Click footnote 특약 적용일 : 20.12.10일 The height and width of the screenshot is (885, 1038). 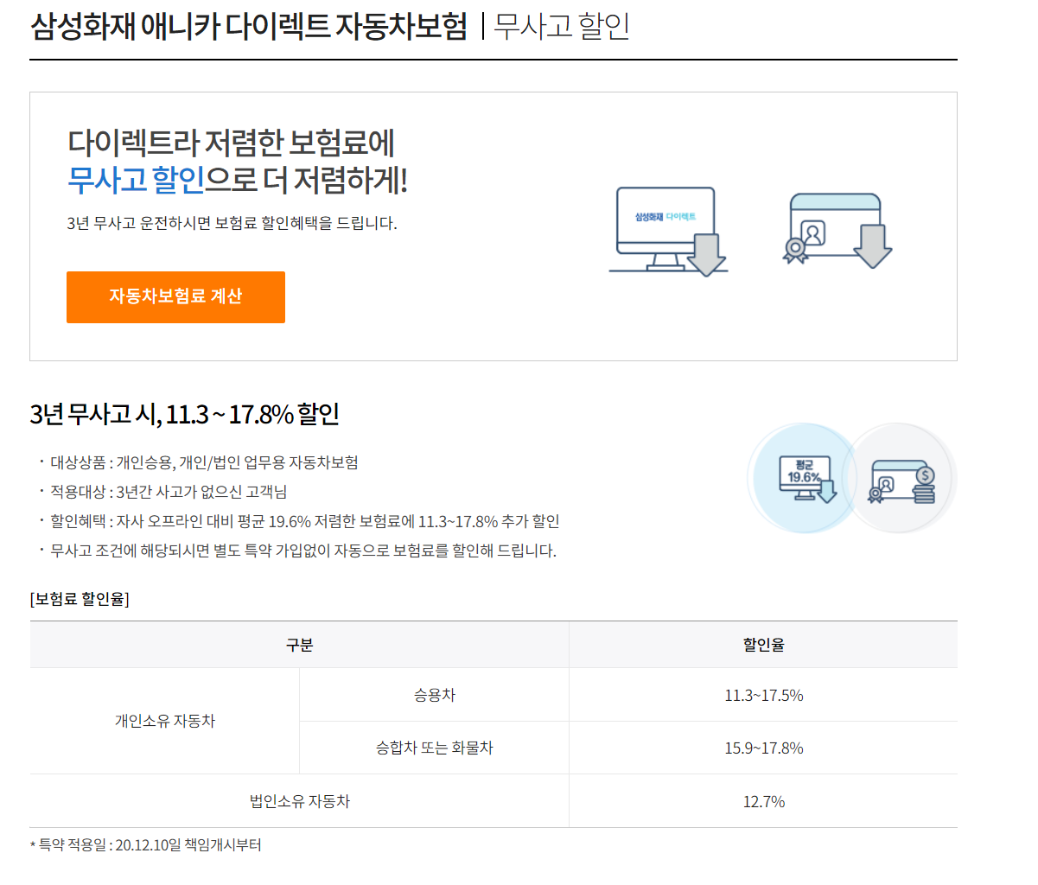[x=145, y=844]
